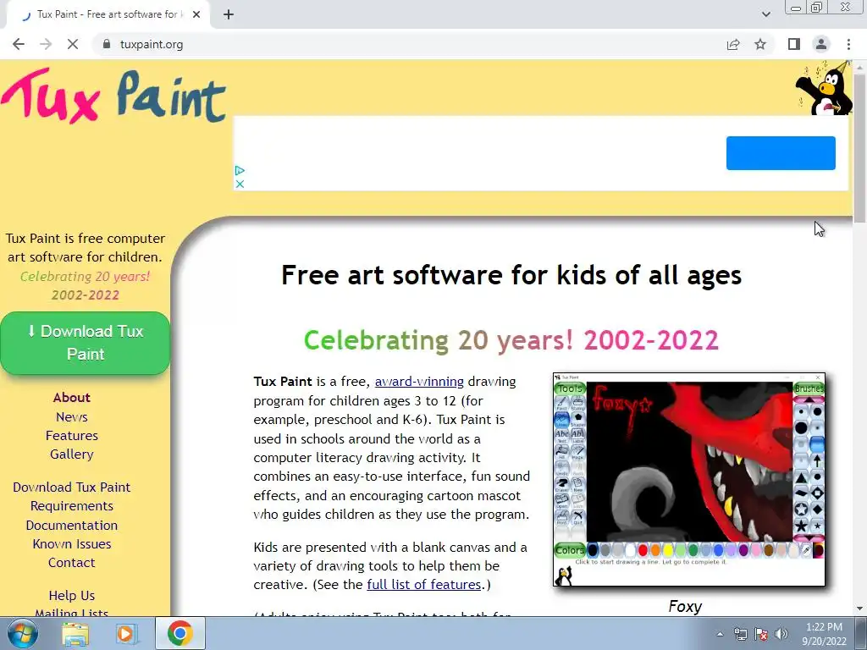The height and width of the screenshot is (650, 867).
Task: Click the Action Center flag icon
Action: coord(761,634)
